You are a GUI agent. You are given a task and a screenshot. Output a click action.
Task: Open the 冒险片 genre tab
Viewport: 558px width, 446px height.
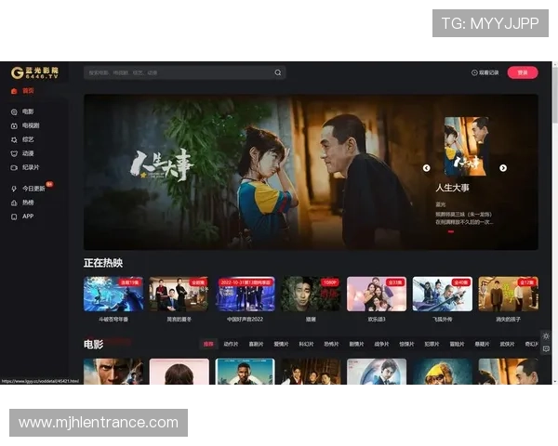tap(457, 344)
